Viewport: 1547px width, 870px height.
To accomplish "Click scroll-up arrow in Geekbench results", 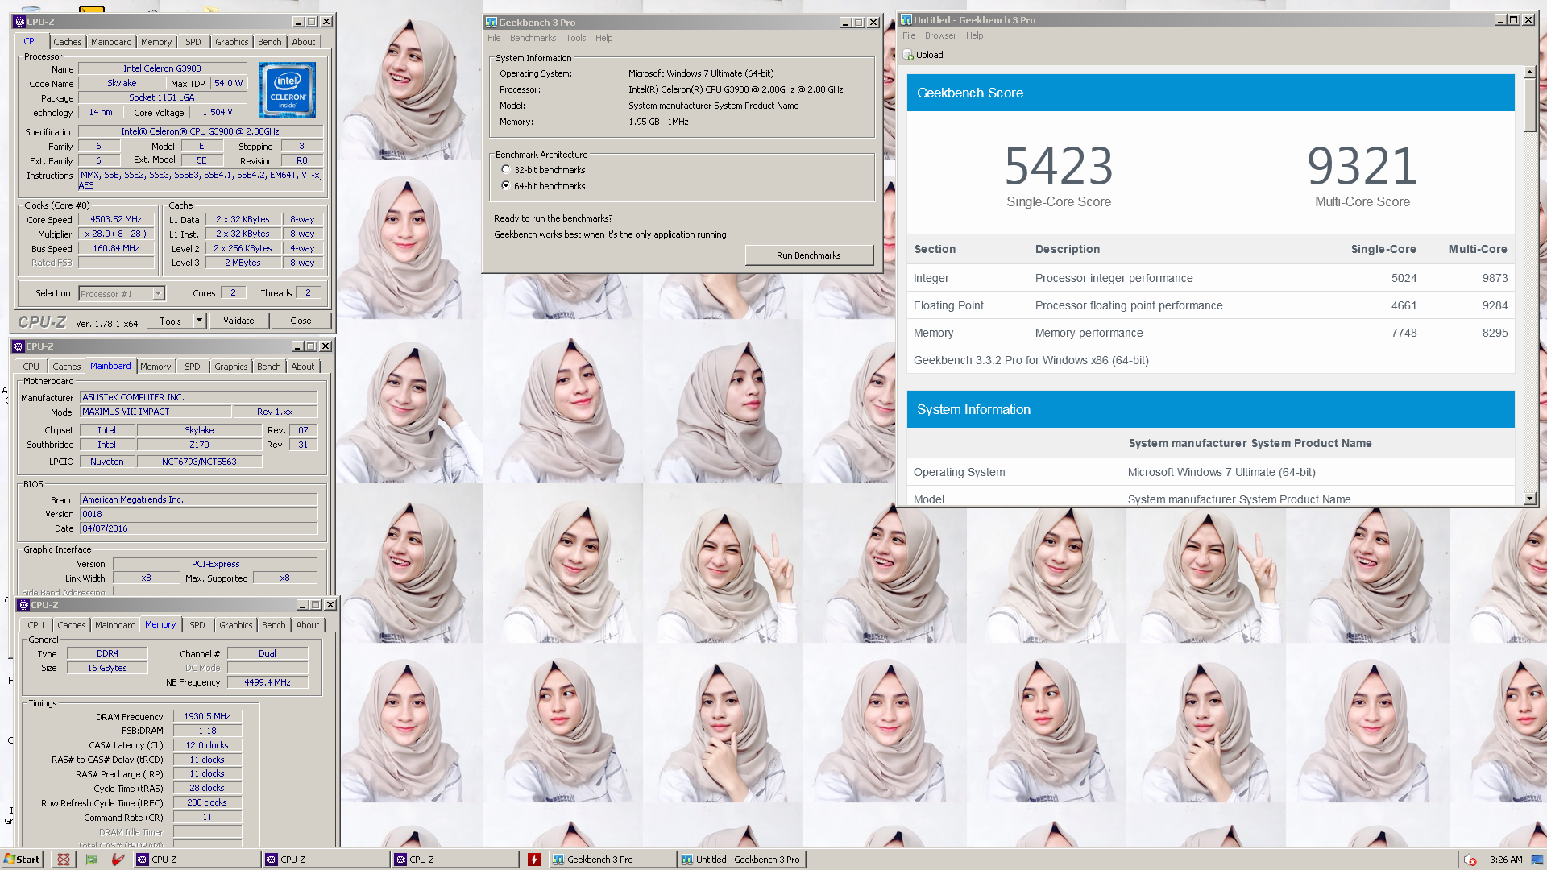I will 1529,72.
